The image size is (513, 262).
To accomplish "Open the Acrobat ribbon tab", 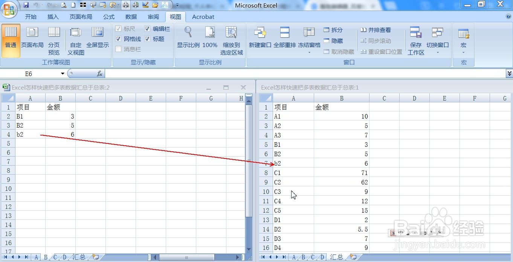I will point(203,17).
